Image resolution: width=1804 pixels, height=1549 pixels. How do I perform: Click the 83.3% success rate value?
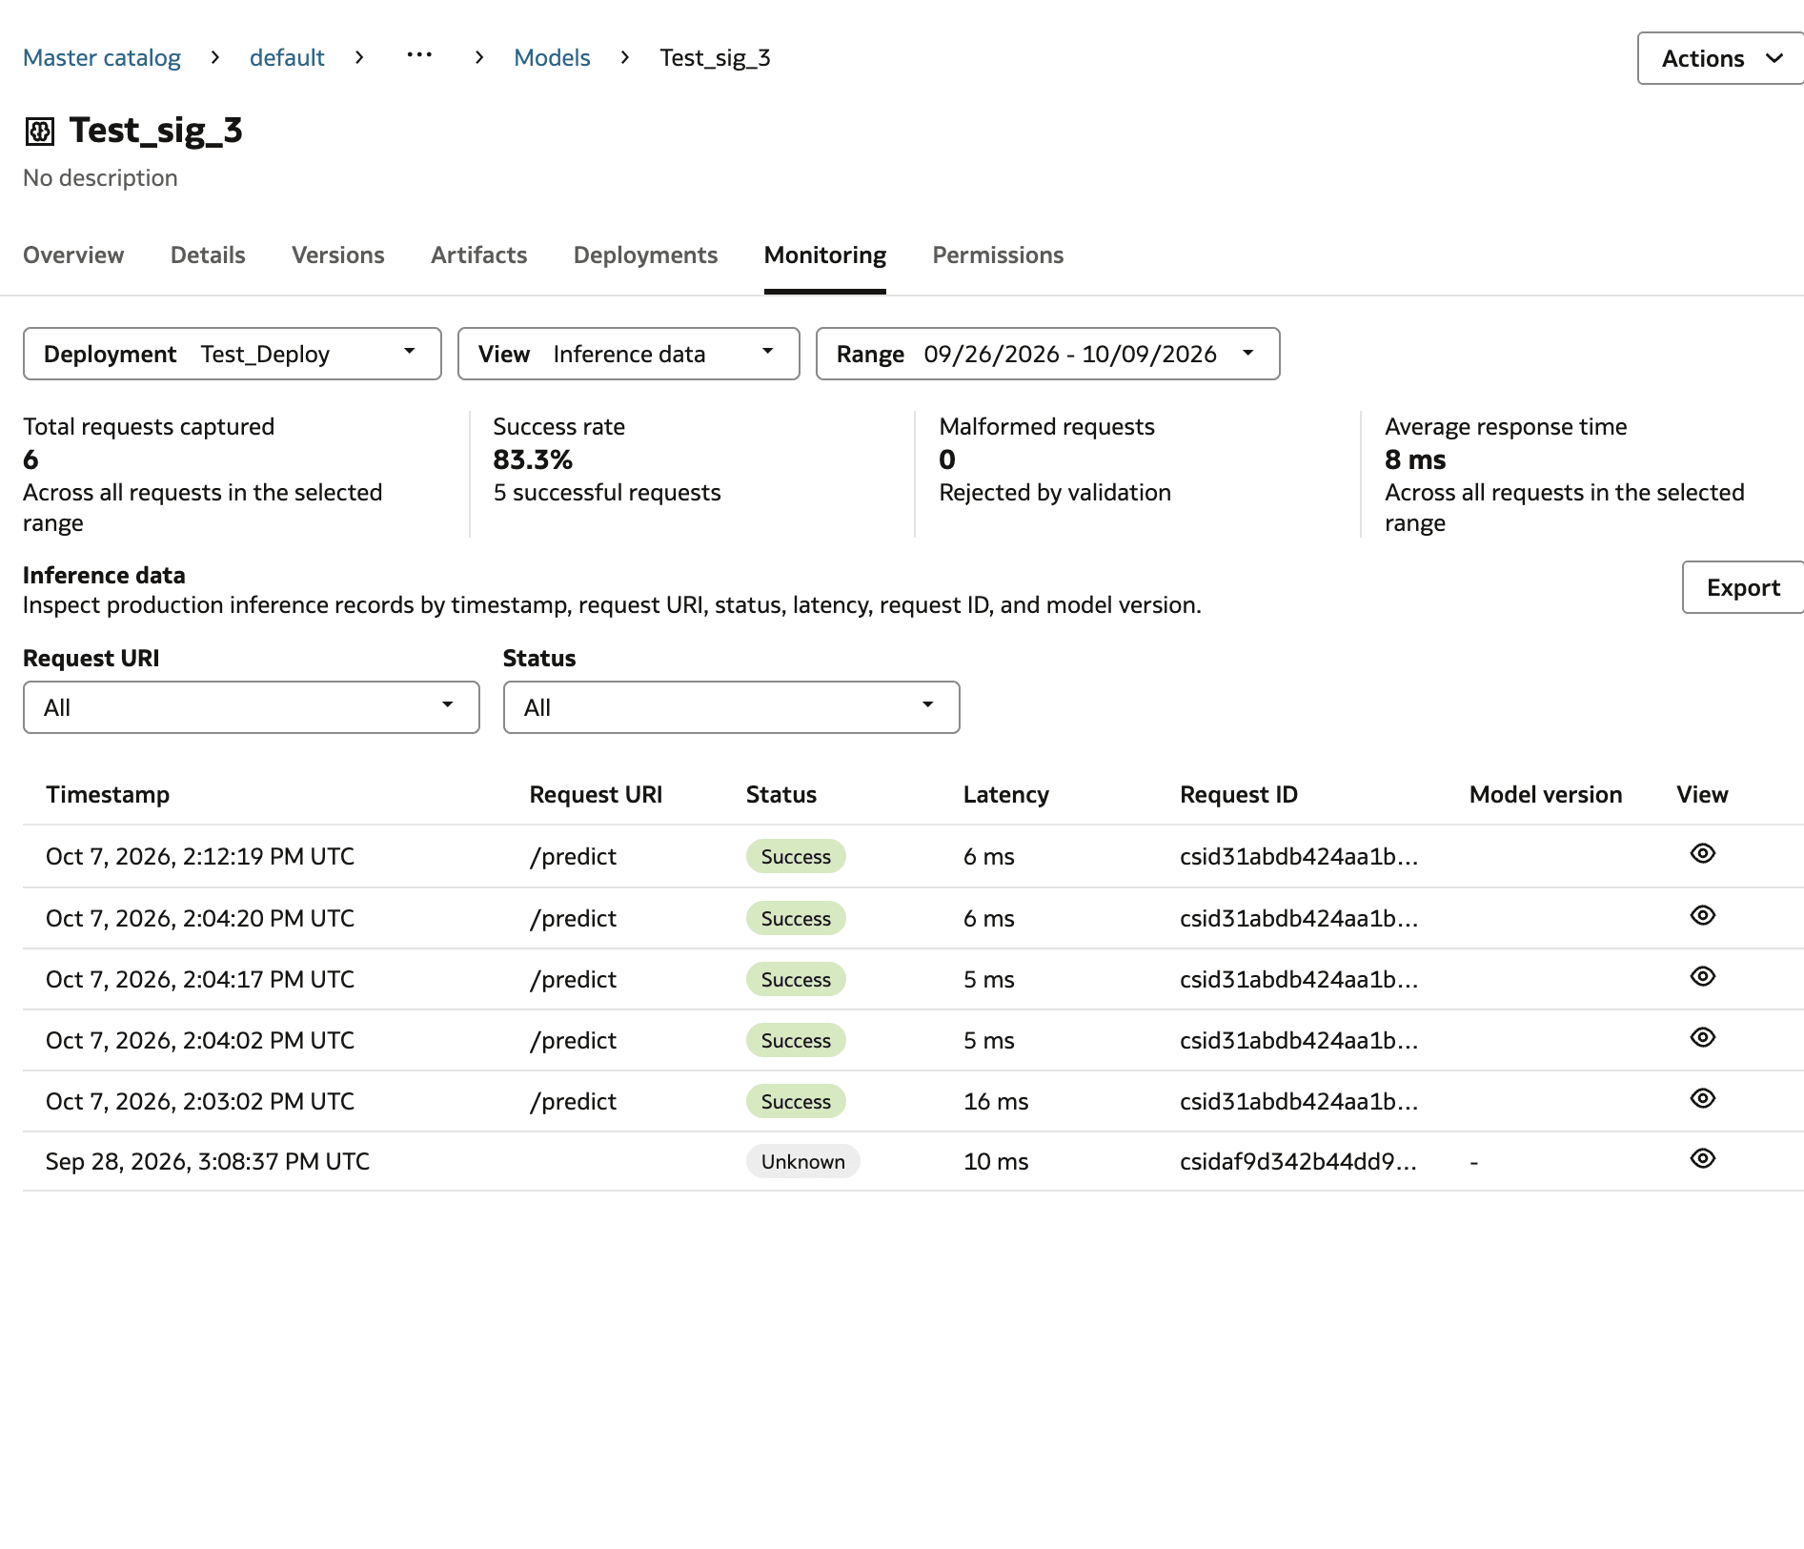(533, 460)
